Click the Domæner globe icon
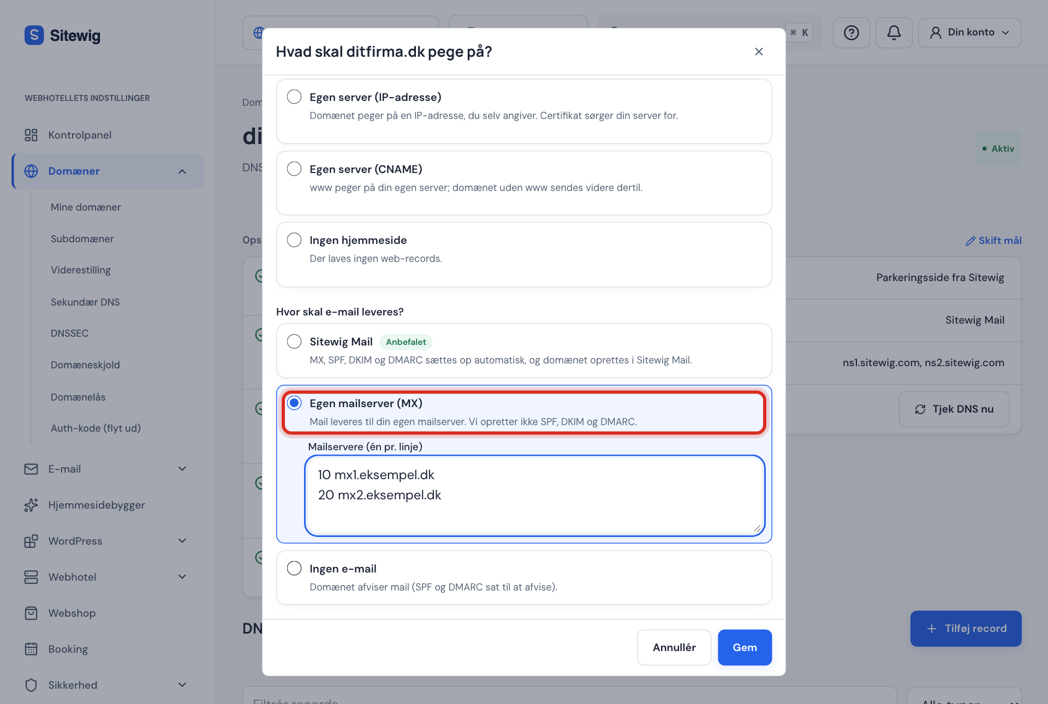This screenshot has width=1048, height=704. (31, 171)
